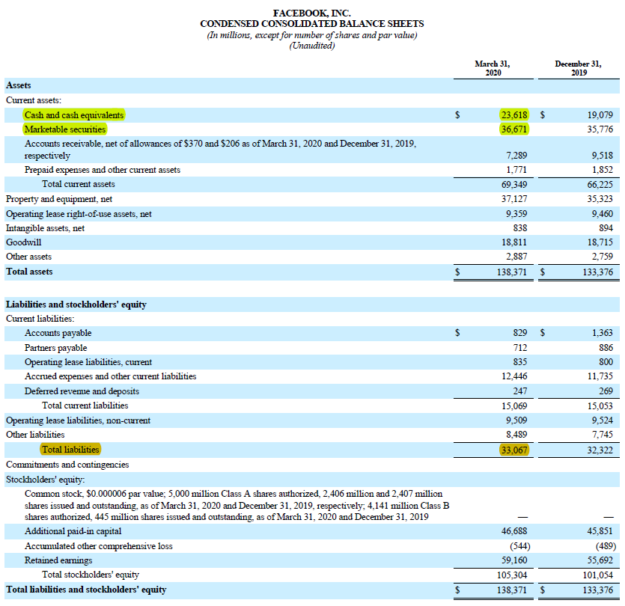Select intangible assets value 838
625x606 pixels.
point(520,228)
